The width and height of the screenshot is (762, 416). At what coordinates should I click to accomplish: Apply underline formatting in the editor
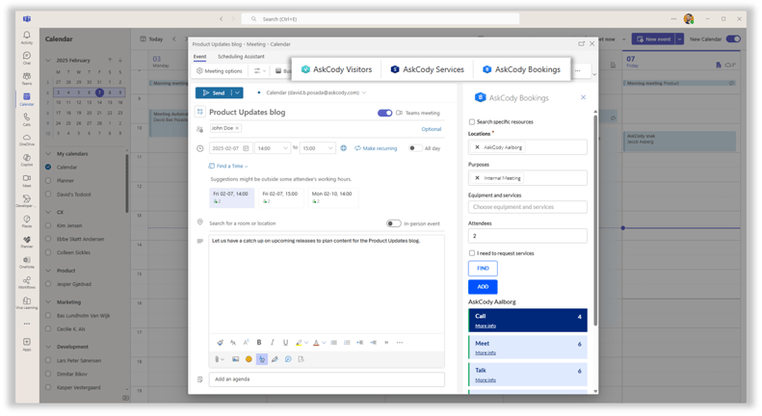285,343
